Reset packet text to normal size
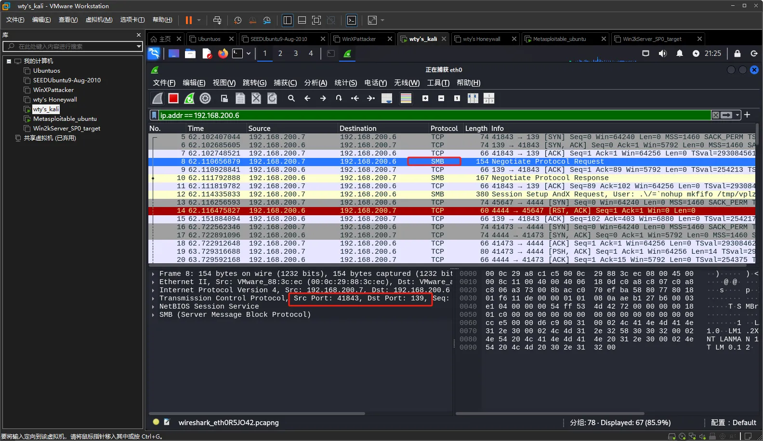 (457, 98)
